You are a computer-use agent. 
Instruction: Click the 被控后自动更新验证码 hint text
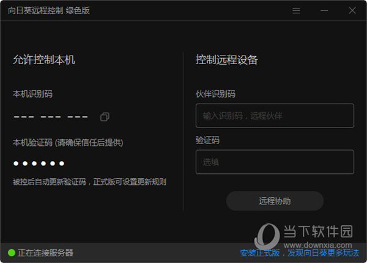point(89,182)
